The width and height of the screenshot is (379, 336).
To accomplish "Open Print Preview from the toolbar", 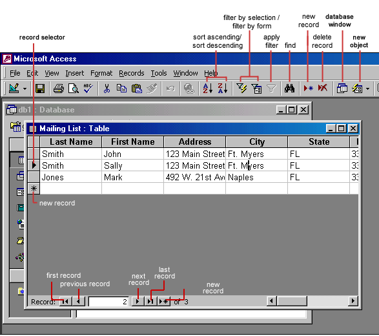I will tap(73, 89).
